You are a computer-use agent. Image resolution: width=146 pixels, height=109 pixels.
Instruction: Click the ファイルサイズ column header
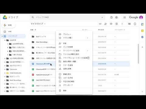click(120, 30)
